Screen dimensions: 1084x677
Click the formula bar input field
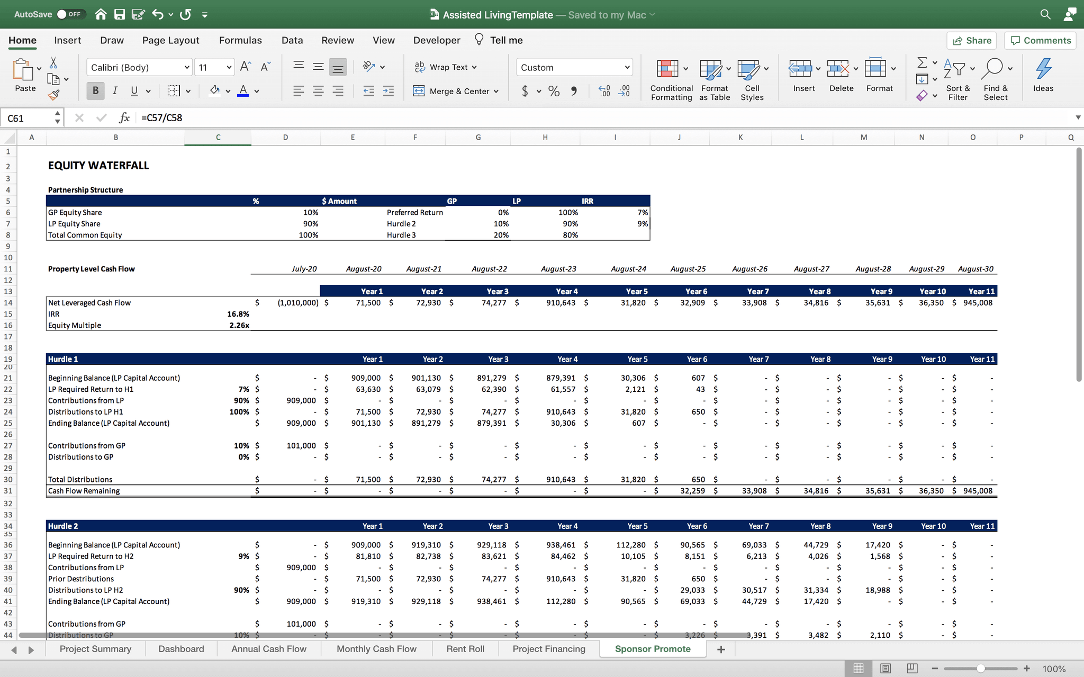point(609,118)
